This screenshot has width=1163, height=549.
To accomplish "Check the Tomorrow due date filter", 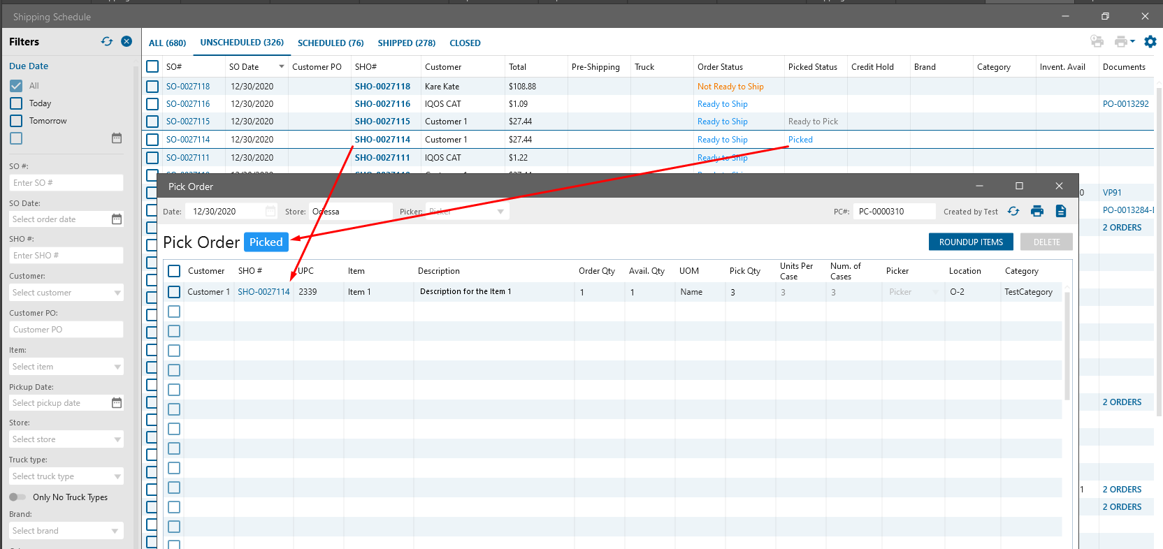I will coord(17,121).
